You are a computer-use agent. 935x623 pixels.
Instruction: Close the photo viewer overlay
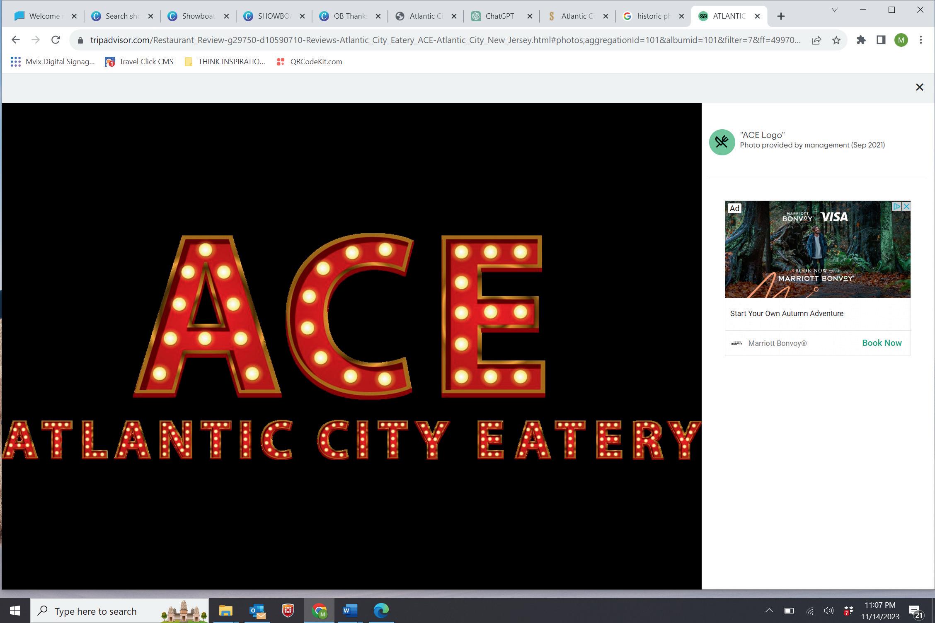pos(919,87)
